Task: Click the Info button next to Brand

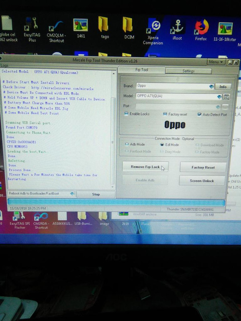Action: pos(223,87)
